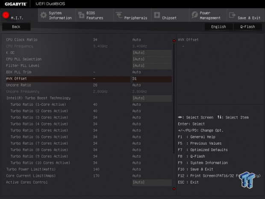
Task: Select Turbo Ratio (9 Cores Active) row
Action: coord(89,156)
